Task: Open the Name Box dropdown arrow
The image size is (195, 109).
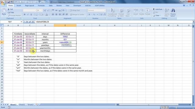Action: pos(21,22)
